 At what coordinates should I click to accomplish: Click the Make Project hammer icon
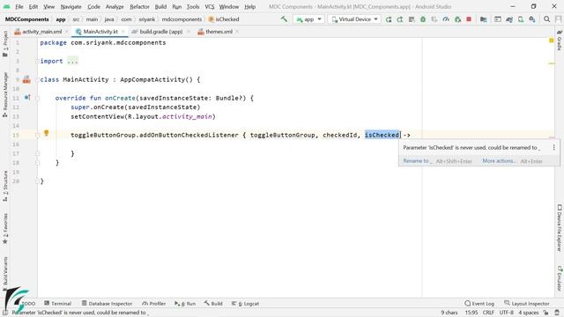[x=284, y=19]
